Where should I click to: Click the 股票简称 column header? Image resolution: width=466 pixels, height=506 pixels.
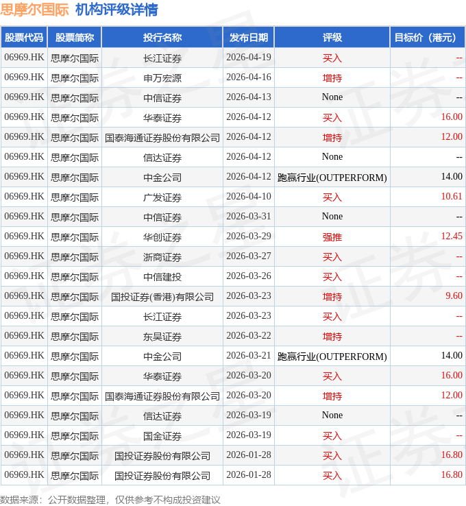pos(75,38)
